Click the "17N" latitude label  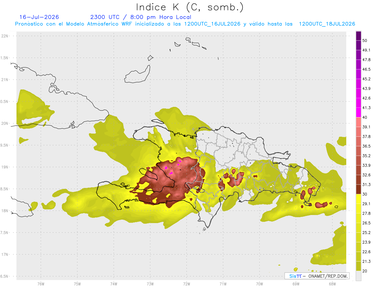[x=5, y=254]
